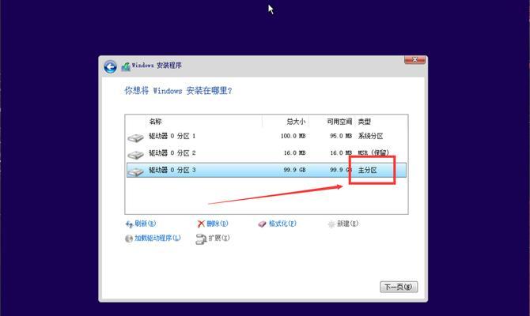Viewport: 530px width, 316px height.
Task: Click the extend partition icon
Action: click(x=201, y=239)
